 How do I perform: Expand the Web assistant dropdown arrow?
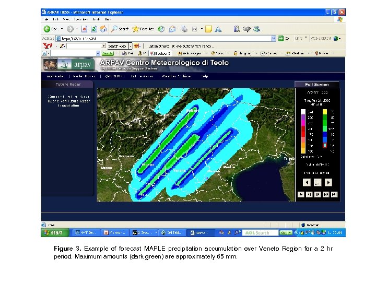click(x=340, y=38)
